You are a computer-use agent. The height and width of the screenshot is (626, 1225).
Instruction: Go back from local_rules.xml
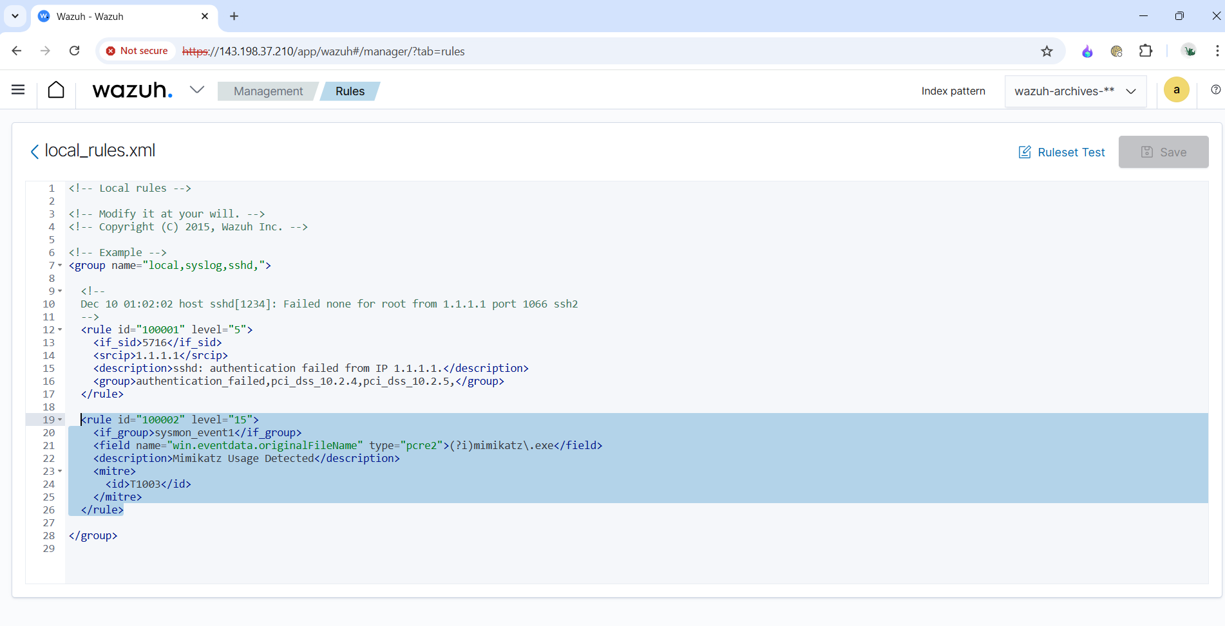(35, 151)
